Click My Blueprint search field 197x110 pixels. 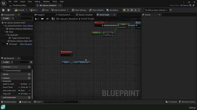(20, 62)
